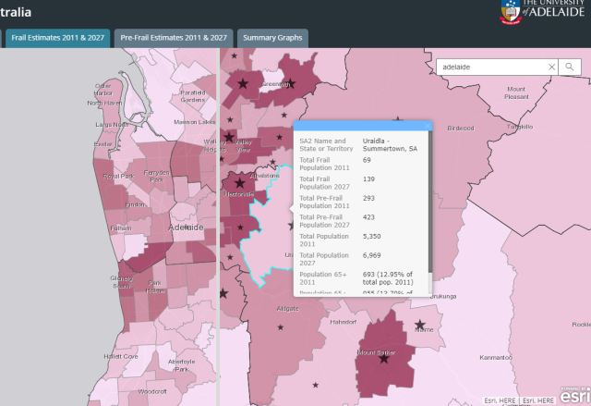The image size is (591, 406).
Task: Clear the adelaide search text
Action: click(x=551, y=68)
